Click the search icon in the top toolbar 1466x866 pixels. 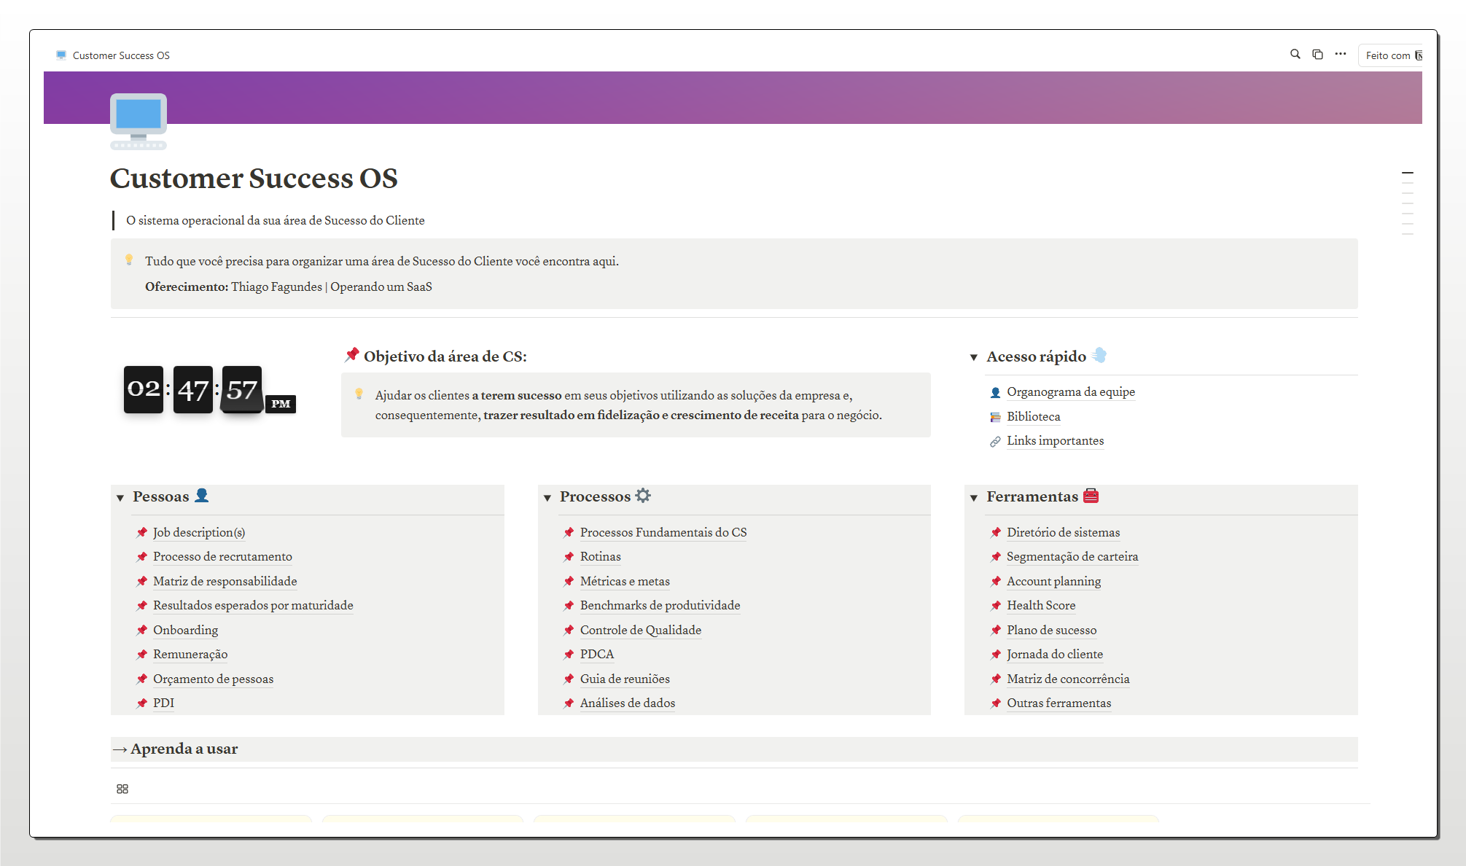click(1295, 54)
